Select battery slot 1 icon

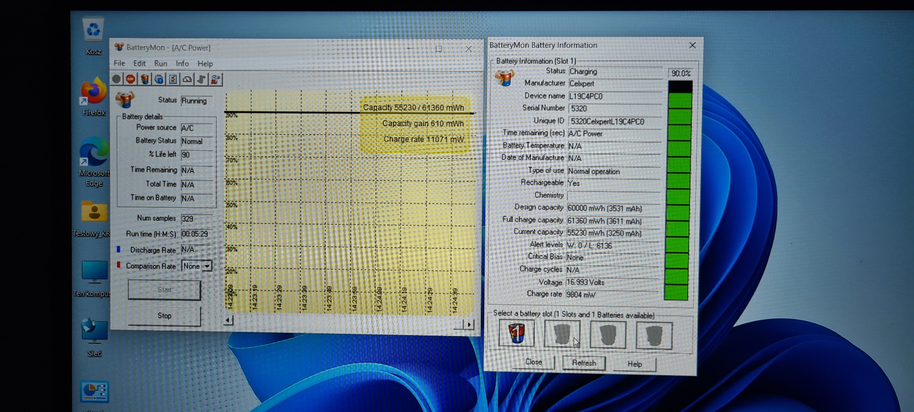(517, 334)
